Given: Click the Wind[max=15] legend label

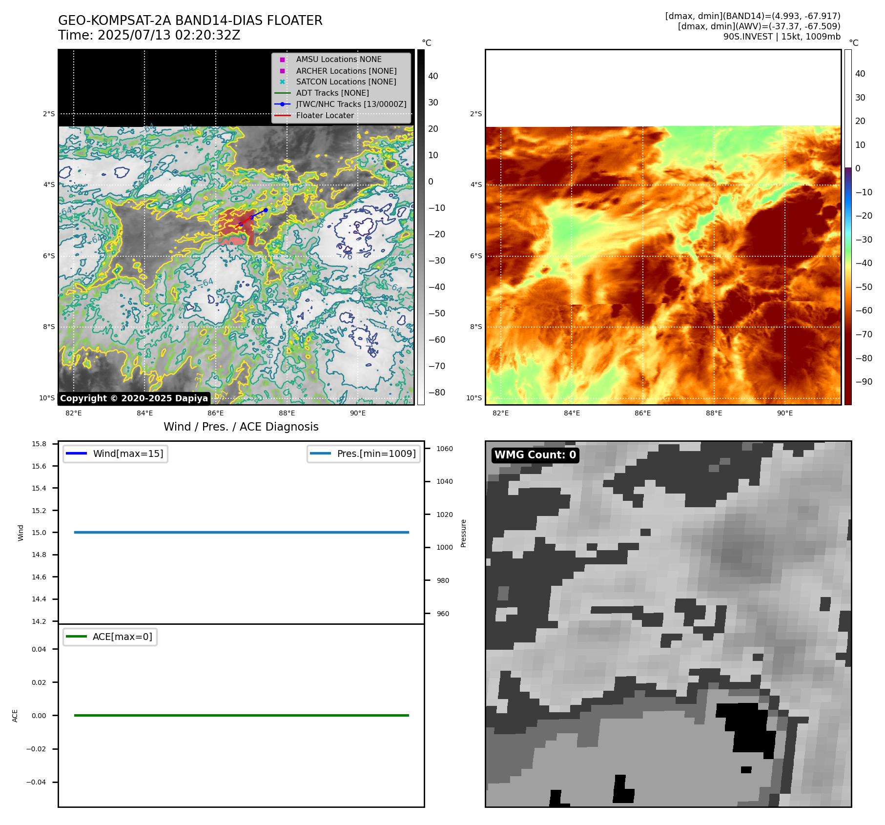Looking at the screenshot, I should coord(128,454).
